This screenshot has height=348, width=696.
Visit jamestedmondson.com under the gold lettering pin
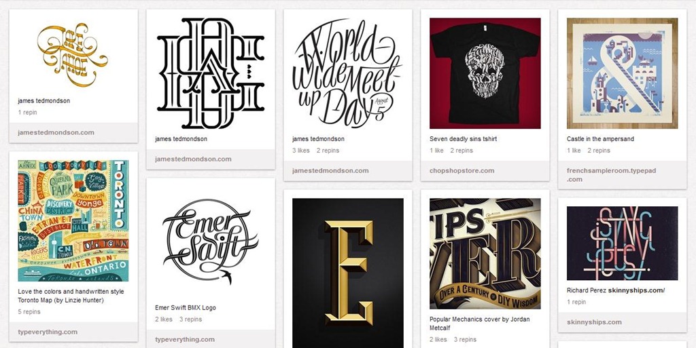[x=56, y=132]
